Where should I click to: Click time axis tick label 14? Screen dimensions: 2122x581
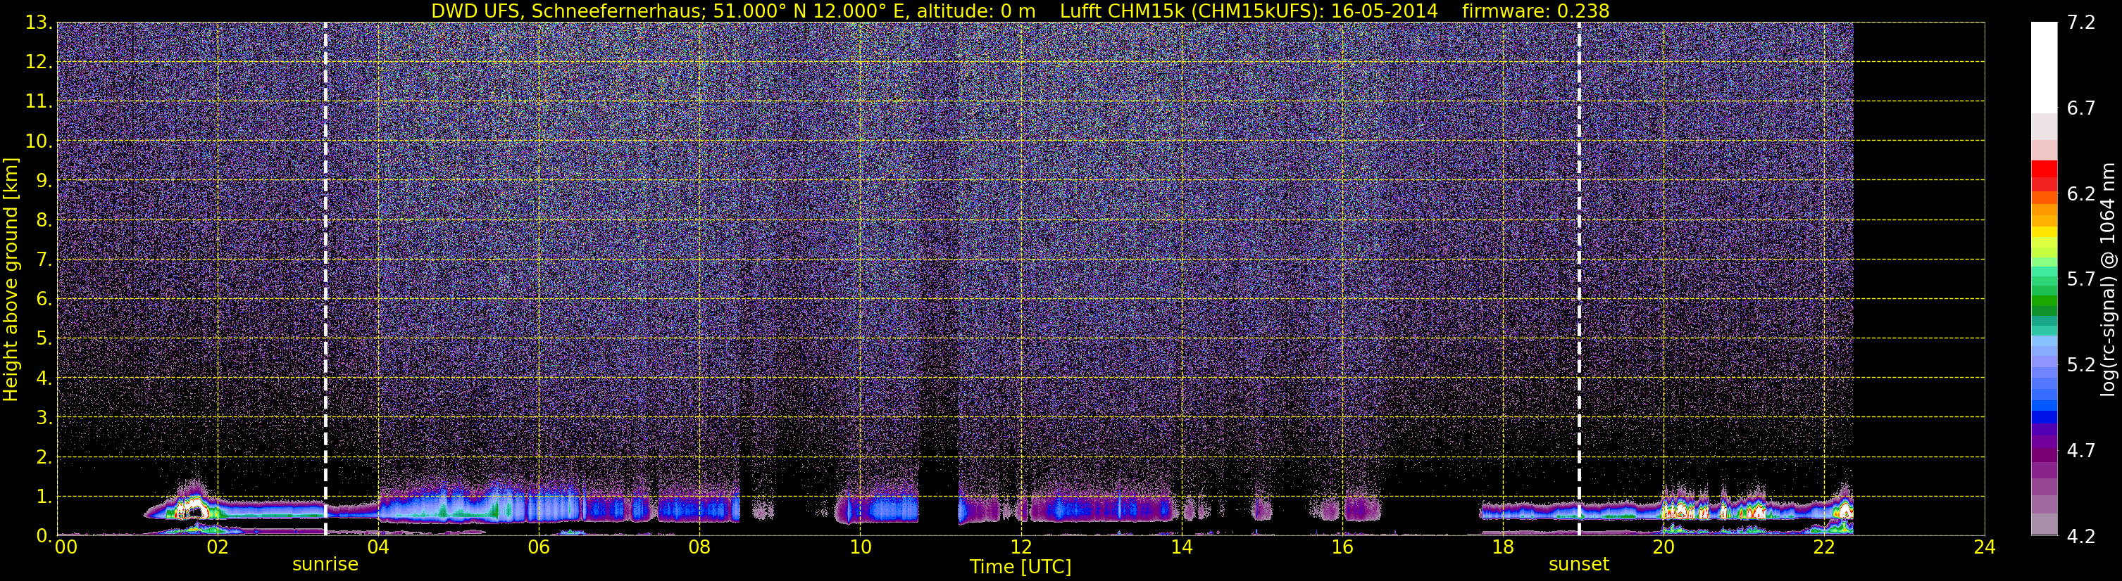[1181, 547]
